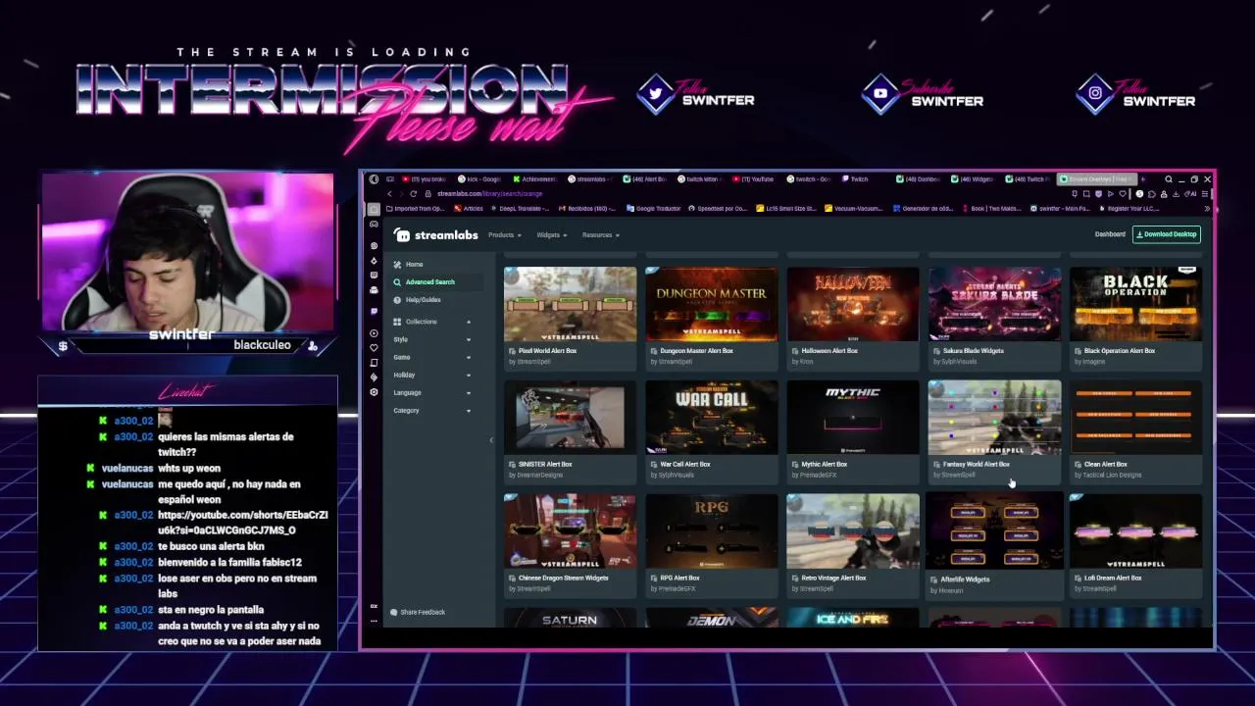
Task: Expand the Language filter
Action: [x=468, y=392]
